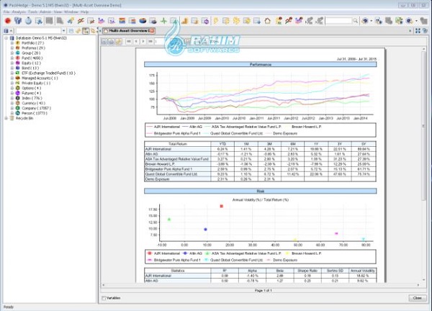Click the red record icon in toolbar
Viewport: 432px width, 311px height.
pyautogui.click(x=6, y=21)
